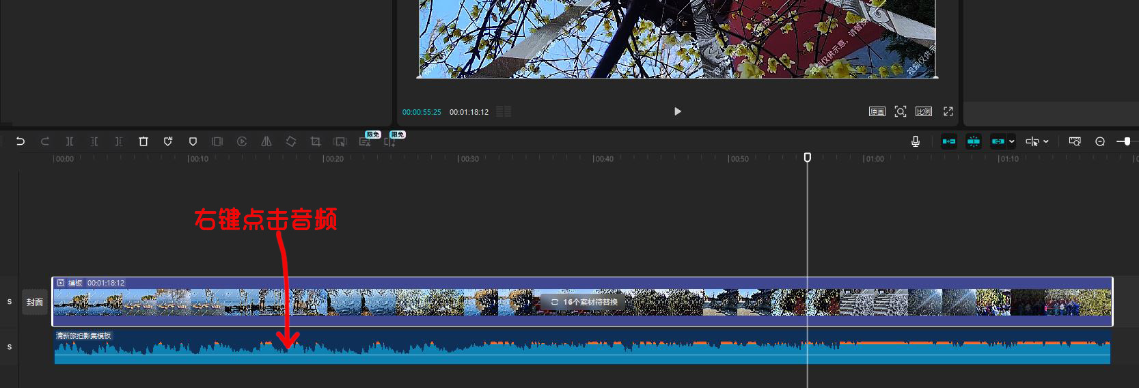This screenshot has height=388, width=1139.
Task: Start voice recording with microphone icon
Action: tap(916, 141)
